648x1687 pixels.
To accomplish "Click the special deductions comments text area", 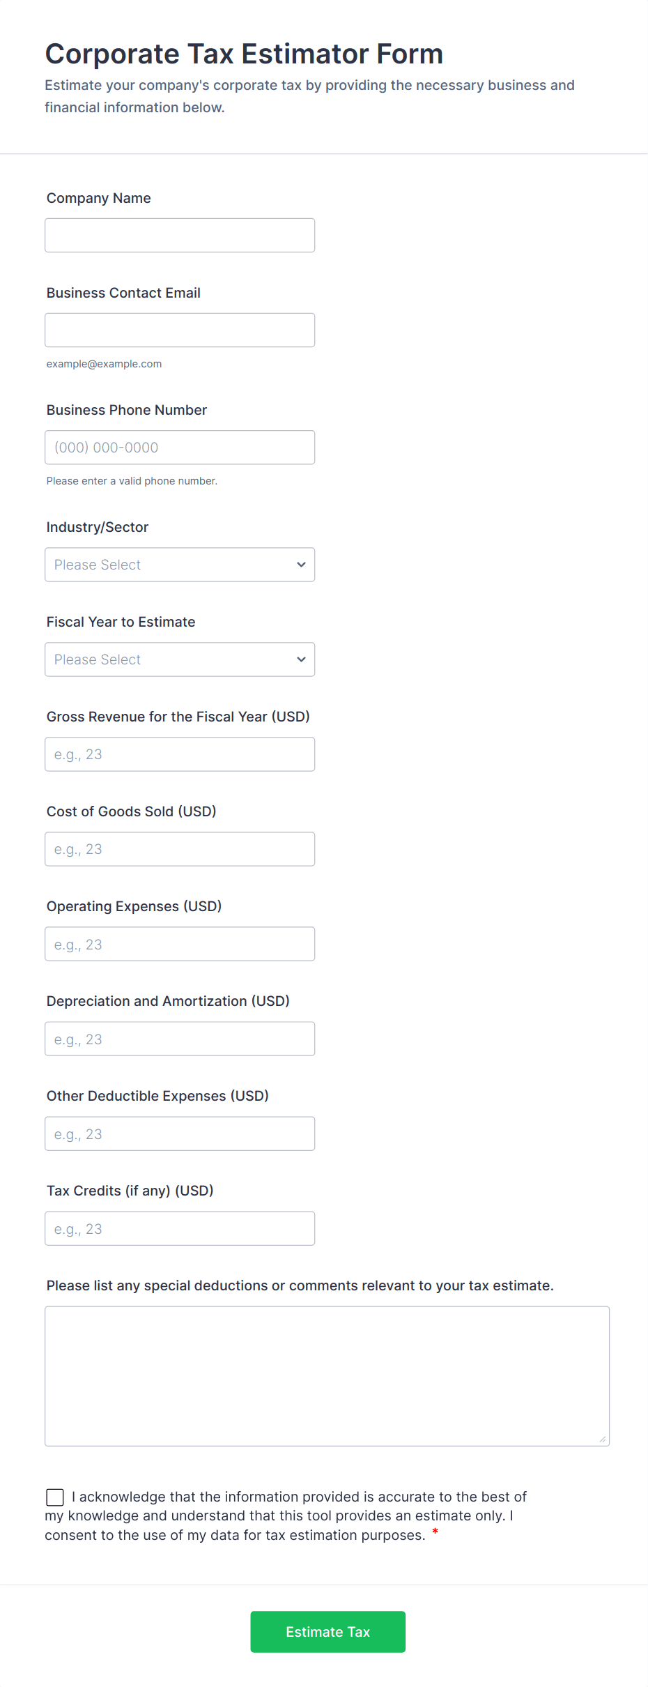I will pyautogui.click(x=327, y=1376).
